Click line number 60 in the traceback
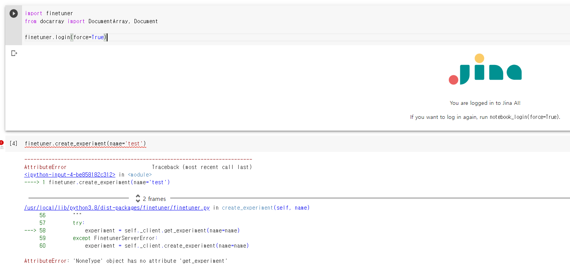Screen dimensions: 570x270 (x=42, y=246)
